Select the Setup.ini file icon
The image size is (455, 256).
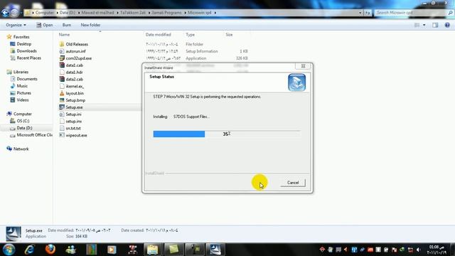[62, 114]
